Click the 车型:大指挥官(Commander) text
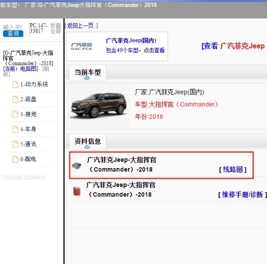267x264 pixels. pos(176,104)
